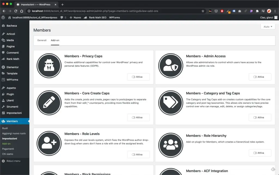Click Members - Role Hierarchy title
This screenshot has height=175, width=279.
tap(206, 136)
